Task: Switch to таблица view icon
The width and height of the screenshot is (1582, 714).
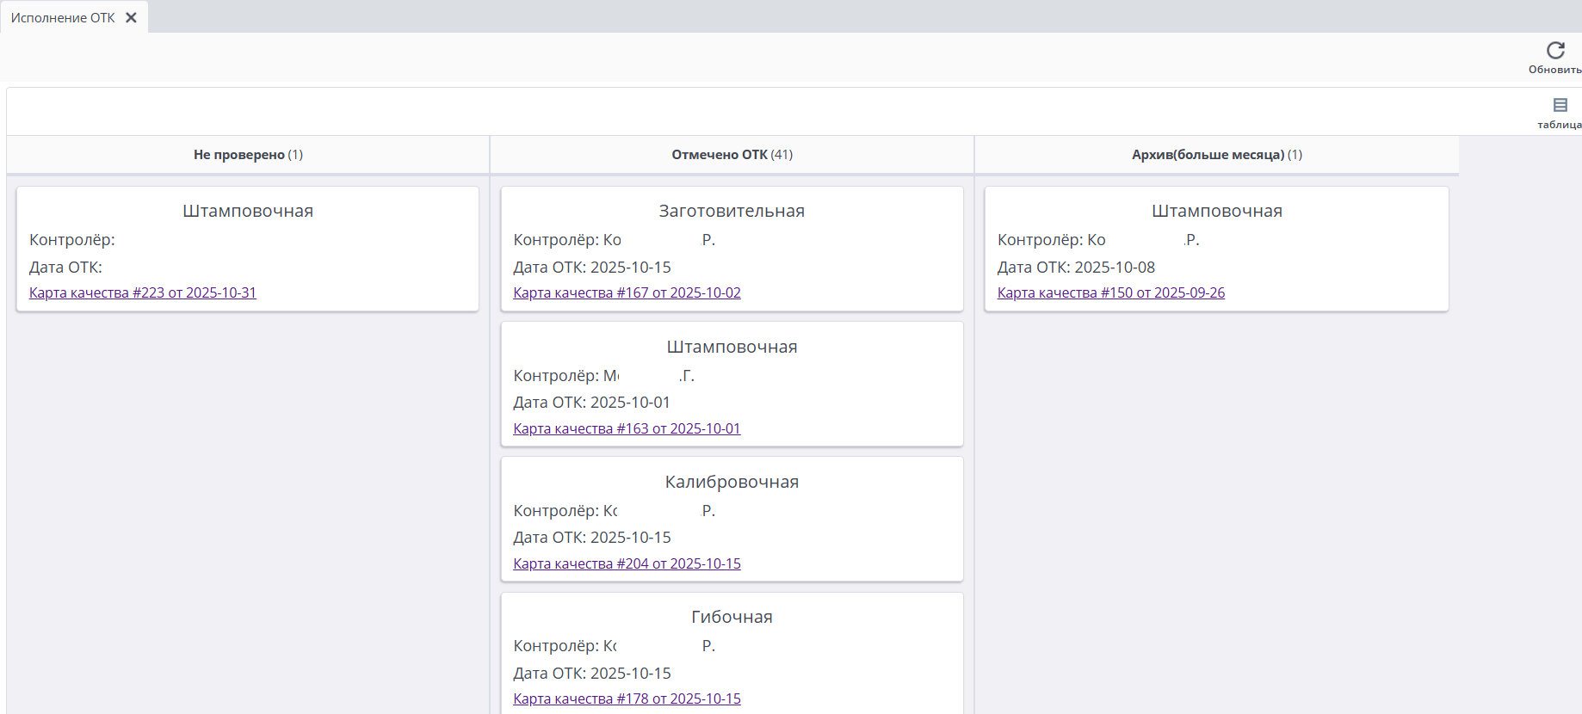Action: pos(1560,106)
